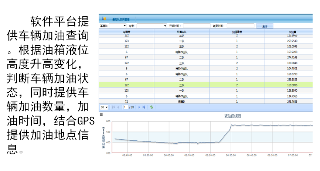Click the 基层队加油管理 panel icon

(104, 19)
